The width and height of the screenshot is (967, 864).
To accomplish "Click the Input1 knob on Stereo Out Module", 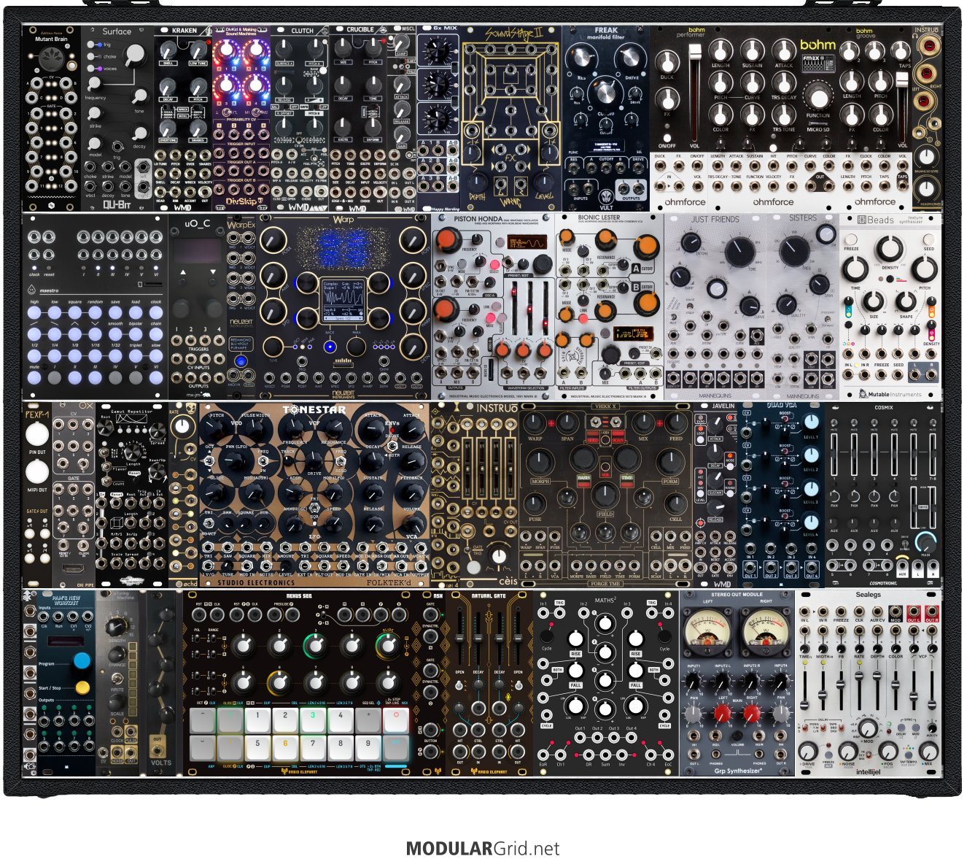I will (x=694, y=681).
